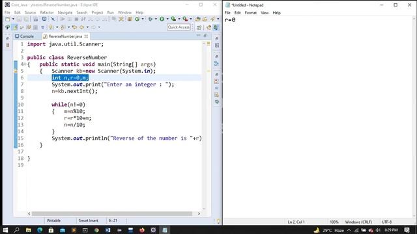
Task: Click the Open Perspective icon
Action: (199, 27)
